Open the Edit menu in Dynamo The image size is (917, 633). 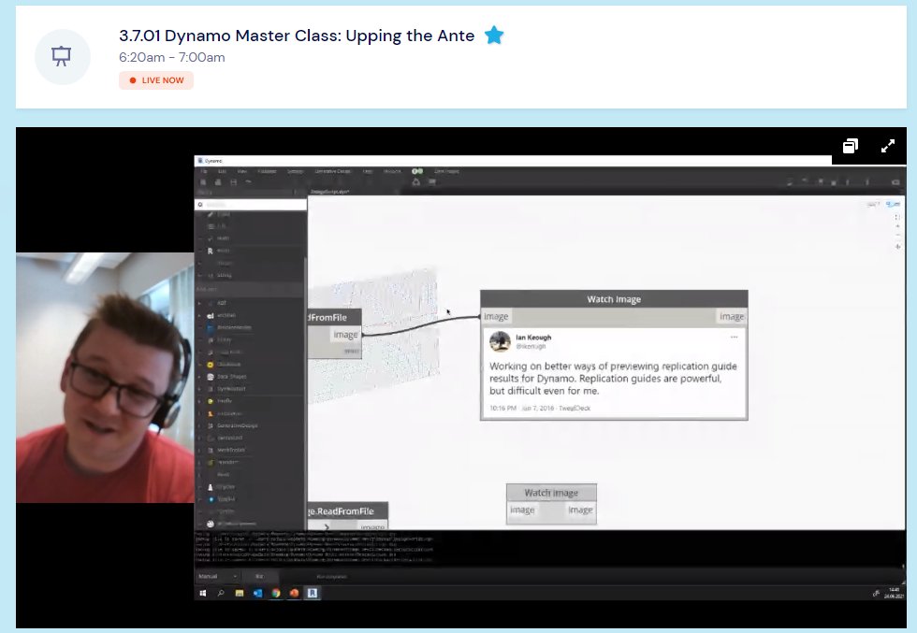(223, 171)
